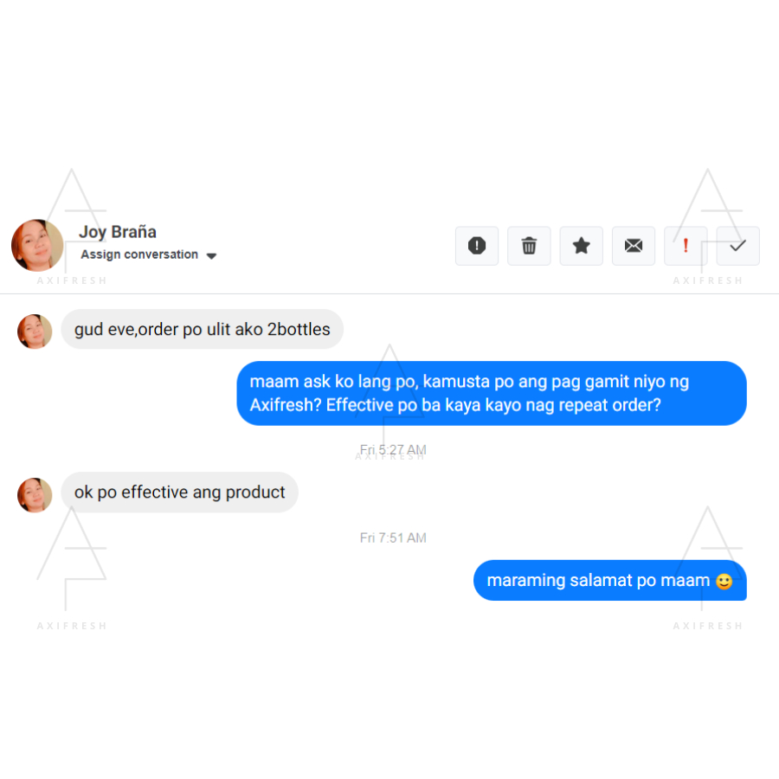779x779 pixels.
Task: Select the avatar beside 'gud eve' message
Action: coord(35,332)
